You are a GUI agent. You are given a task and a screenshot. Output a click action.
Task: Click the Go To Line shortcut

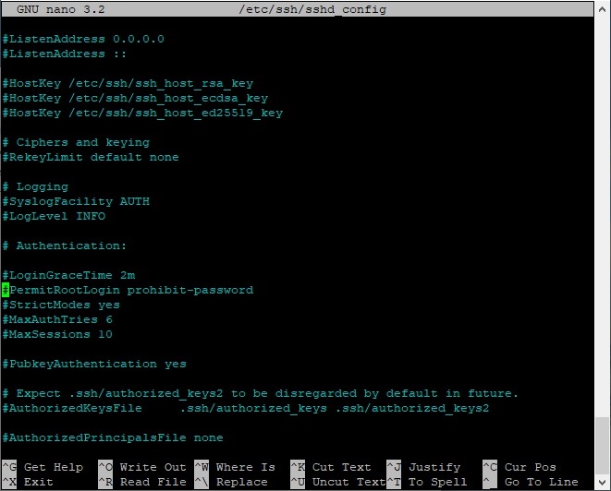point(531,482)
